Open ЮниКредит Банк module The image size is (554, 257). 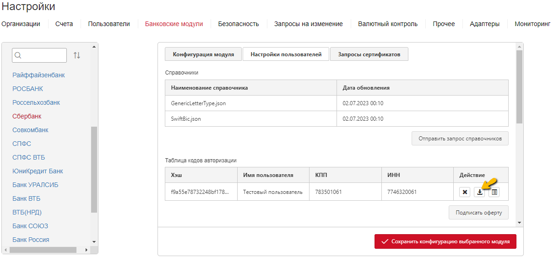pyautogui.click(x=38, y=171)
